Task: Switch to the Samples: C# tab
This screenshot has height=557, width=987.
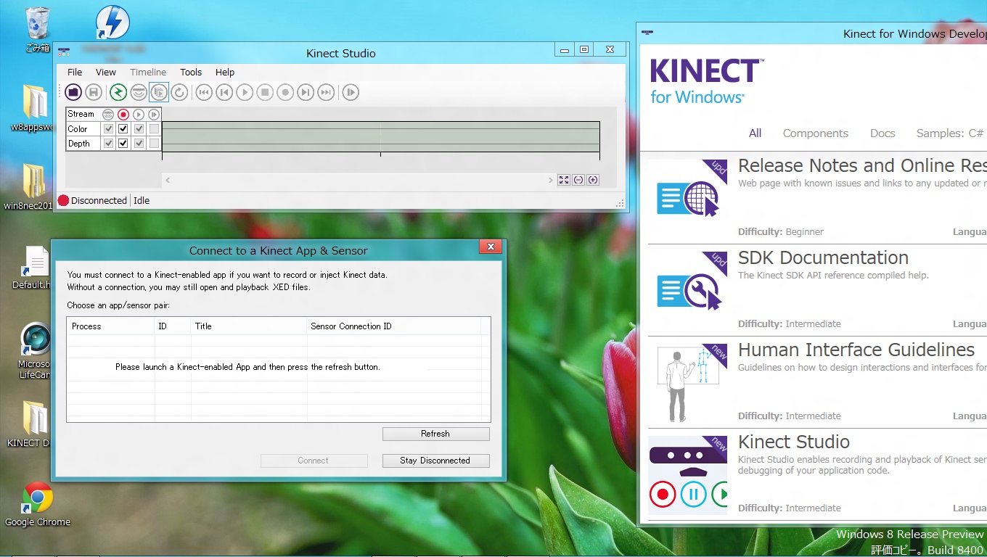Action: pos(950,133)
